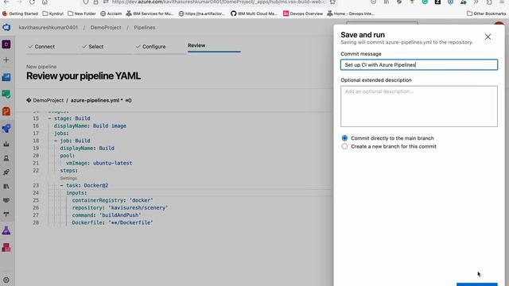509x286 pixels.
Task: Click line 25 containerRegistry 'docker' value
Action: [x=142, y=200]
